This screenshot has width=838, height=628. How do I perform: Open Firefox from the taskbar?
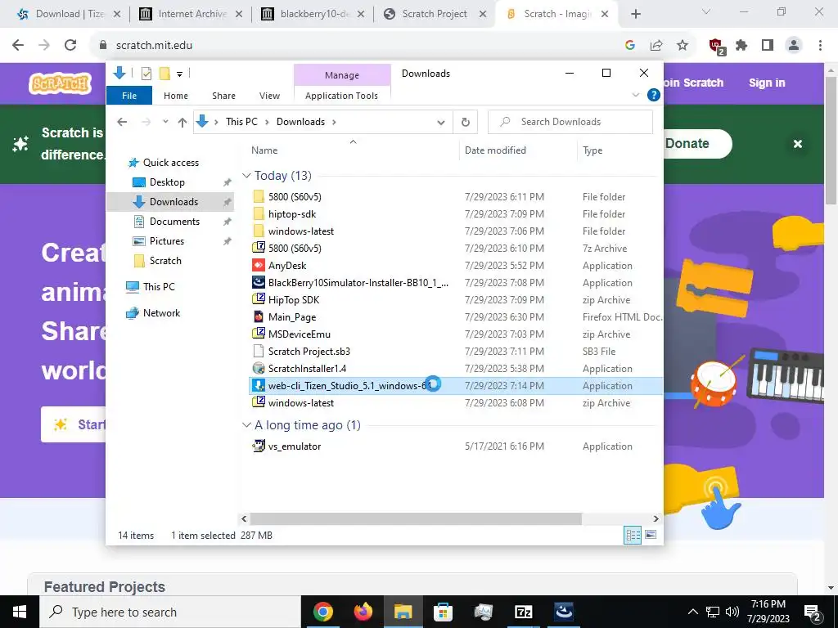pos(363,612)
